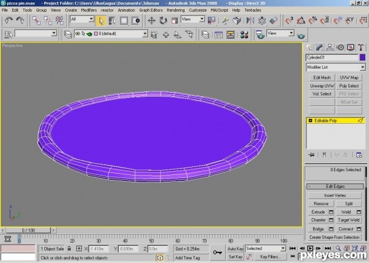
Task: Click the Quick Render teapot icon
Action: 301,36
